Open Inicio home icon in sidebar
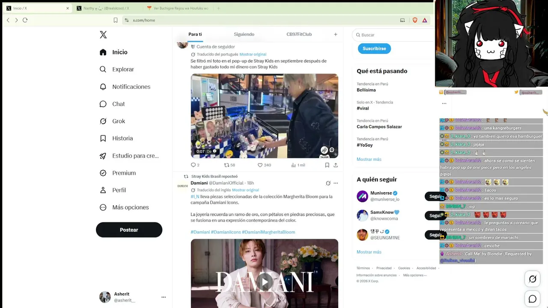548x308 pixels. (x=103, y=52)
